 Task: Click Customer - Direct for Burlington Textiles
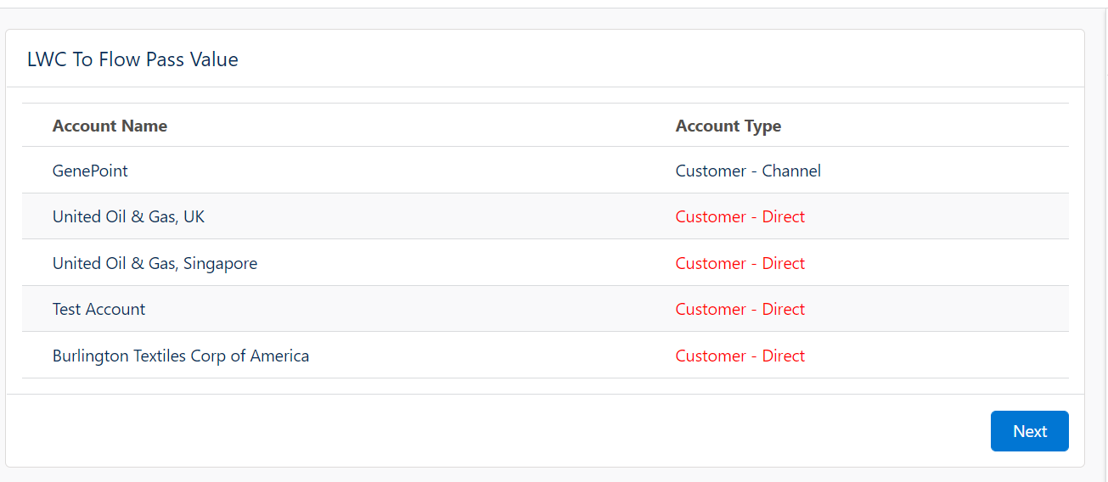[x=740, y=356]
